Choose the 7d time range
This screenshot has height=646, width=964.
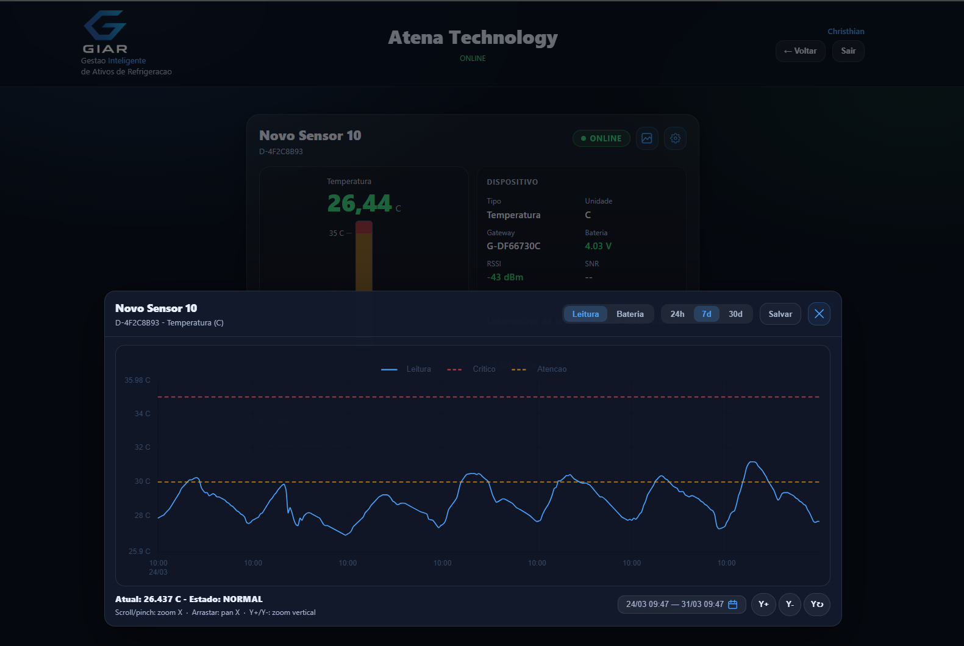(x=706, y=314)
